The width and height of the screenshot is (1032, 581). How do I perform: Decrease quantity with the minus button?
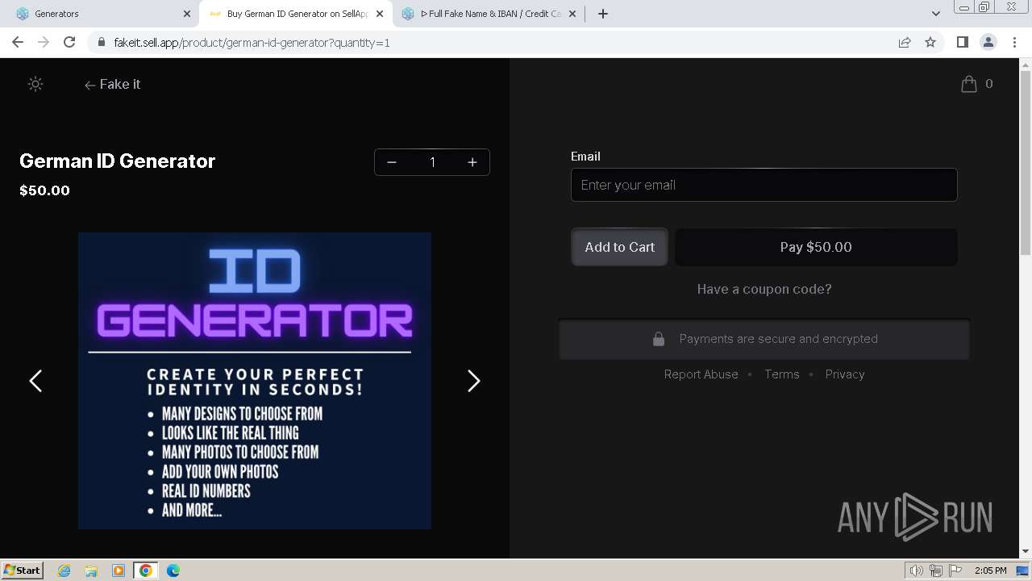click(392, 162)
